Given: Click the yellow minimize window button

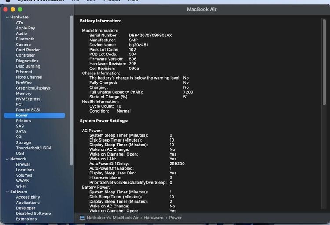Looking at the screenshot, I should point(13,9).
